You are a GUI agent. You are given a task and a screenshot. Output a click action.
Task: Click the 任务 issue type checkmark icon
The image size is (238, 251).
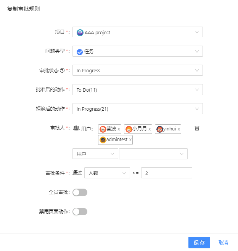80,52
